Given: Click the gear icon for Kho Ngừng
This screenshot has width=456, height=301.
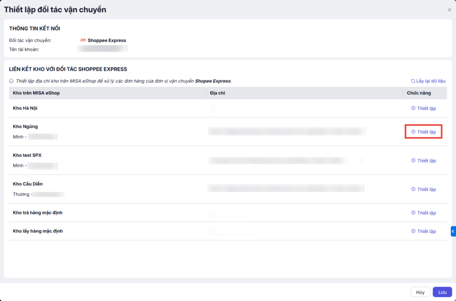Looking at the screenshot, I should (413, 132).
